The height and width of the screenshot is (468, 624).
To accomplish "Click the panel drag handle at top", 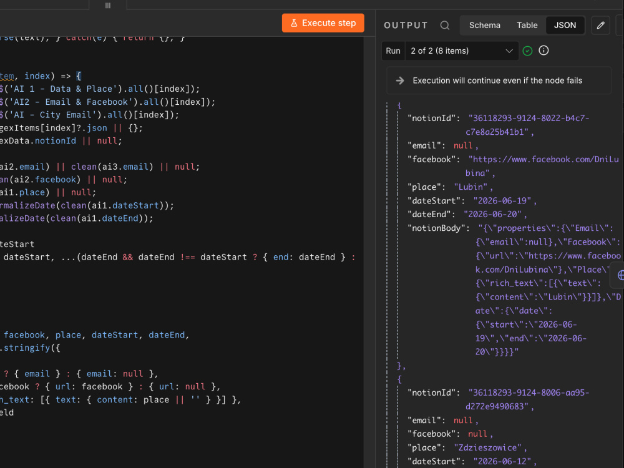I will 108,5.
